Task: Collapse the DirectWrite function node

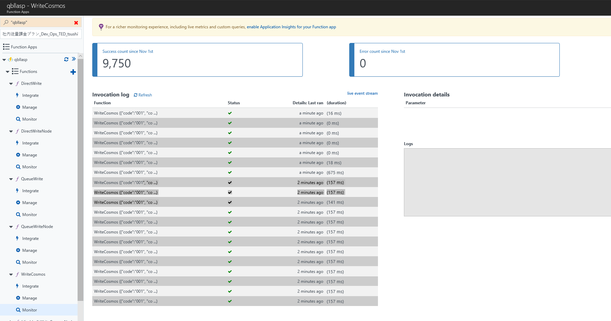Action: tap(11, 83)
